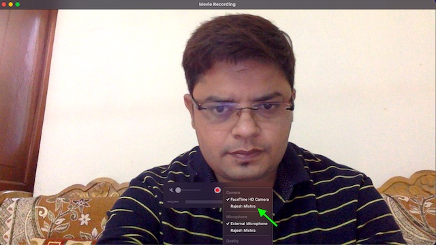Click the Movie Recording window title

217,4
